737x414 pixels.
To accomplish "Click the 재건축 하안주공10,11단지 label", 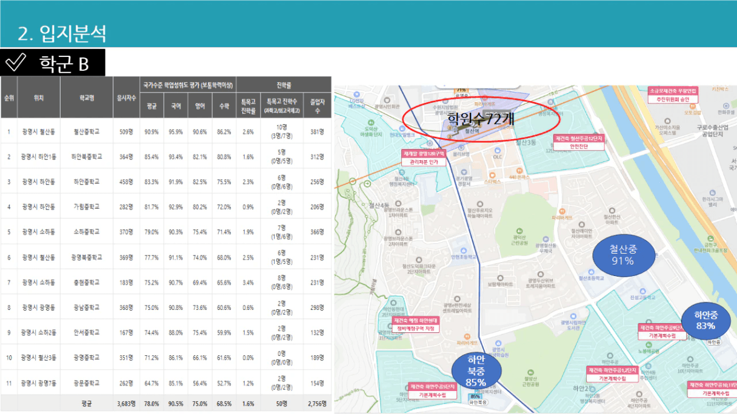I will pos(712,389).
